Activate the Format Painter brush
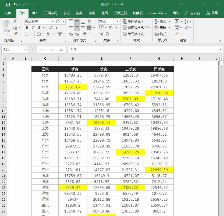 (15, 34)
